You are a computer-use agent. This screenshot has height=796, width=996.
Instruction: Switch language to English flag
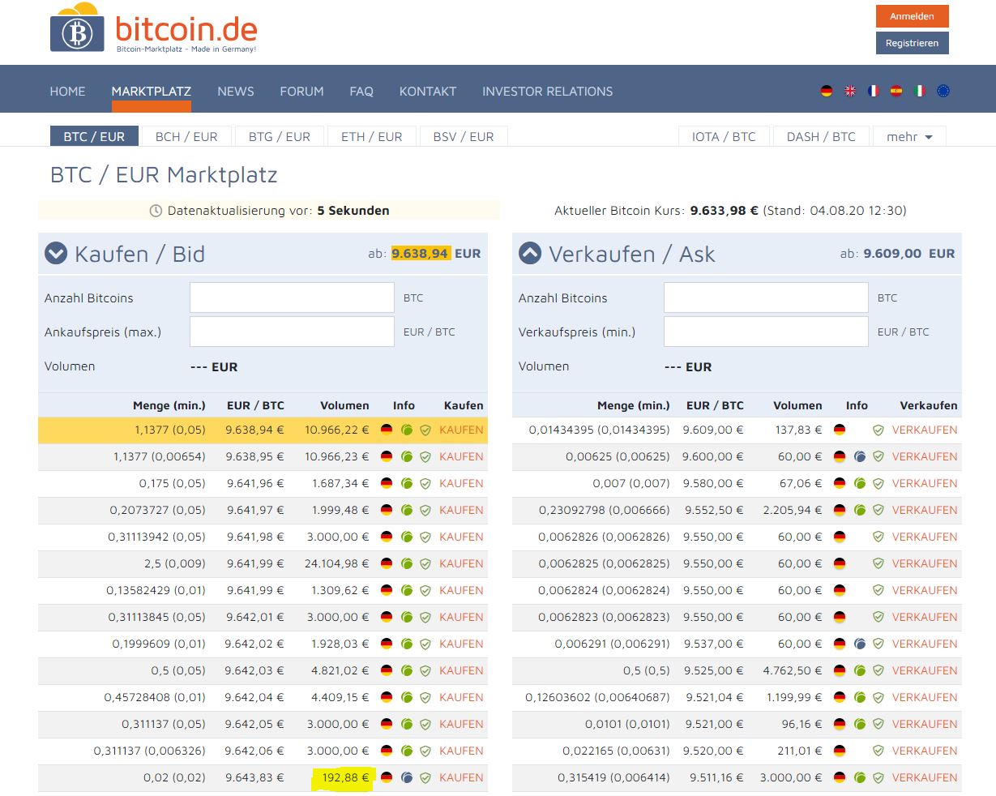click(x=849, y=91)
